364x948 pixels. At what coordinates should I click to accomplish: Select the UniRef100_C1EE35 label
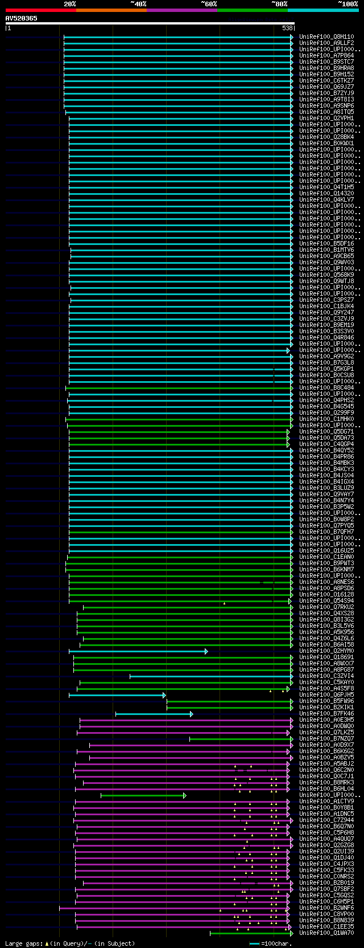pyautogui.click(x=326, y=927)
